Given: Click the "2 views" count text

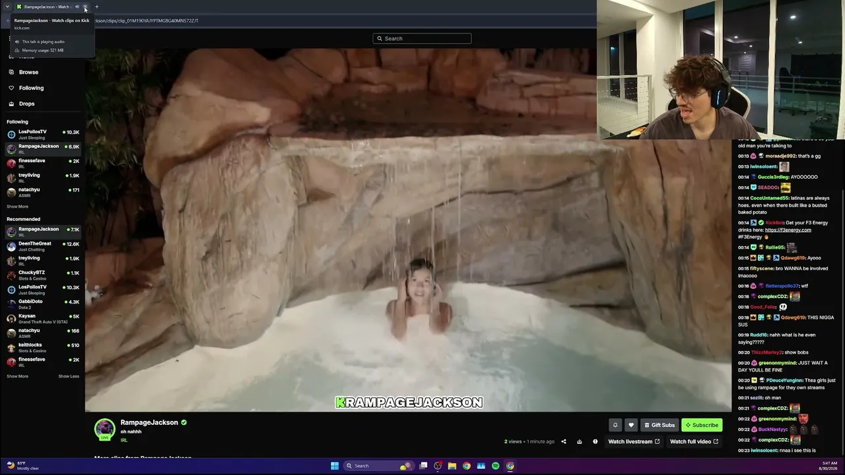Looking at the screenshot, I should [x=513, y=441].
